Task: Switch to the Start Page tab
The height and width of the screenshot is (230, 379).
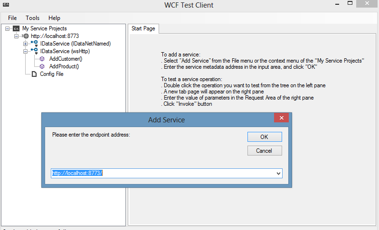Action: pyautogui.click(x=143, y=28)
